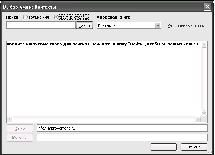
Task: Click the scroll up arrow in results
Action: 204,45
